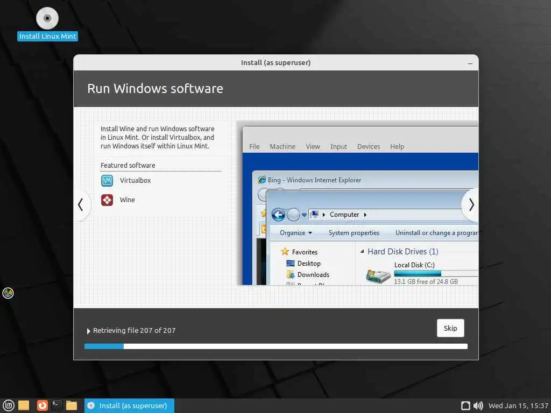Open the clock showing Wed Jan 15, 15:37
Screen dimensions: 551x413
518,405
